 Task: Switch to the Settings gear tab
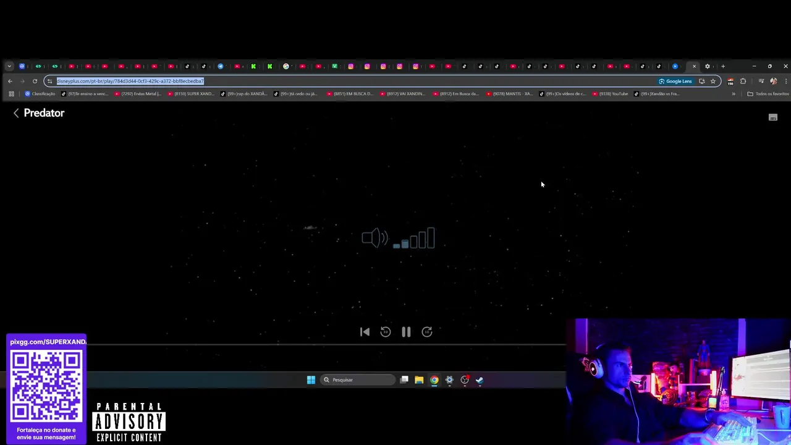(x=708, y=66)
